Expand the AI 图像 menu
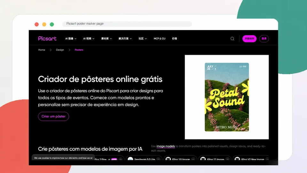Image resolution: width=307 pixels, height=173 pixels. pos(71,39)
